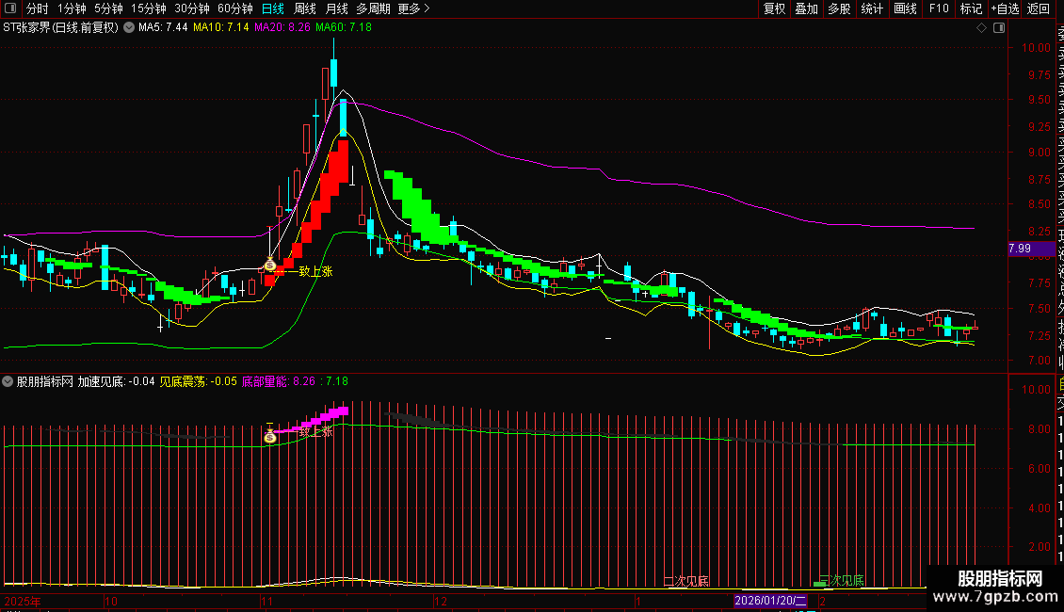Click the 2026/01/20 date marker on timeline
1064x612 pixels.
click(x=770, y=601)
